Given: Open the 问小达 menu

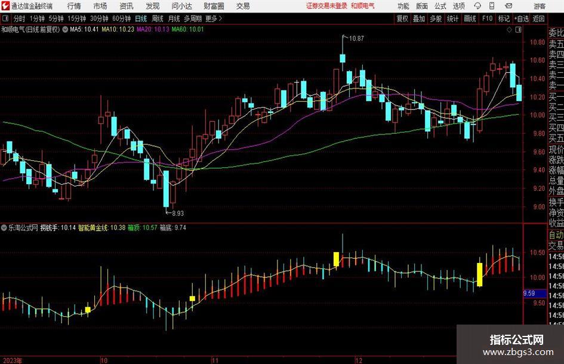Looking at the screenshot, I should pos(181,6).
